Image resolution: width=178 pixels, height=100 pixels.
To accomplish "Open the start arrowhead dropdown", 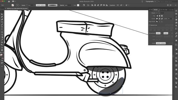I will [161, 33].
